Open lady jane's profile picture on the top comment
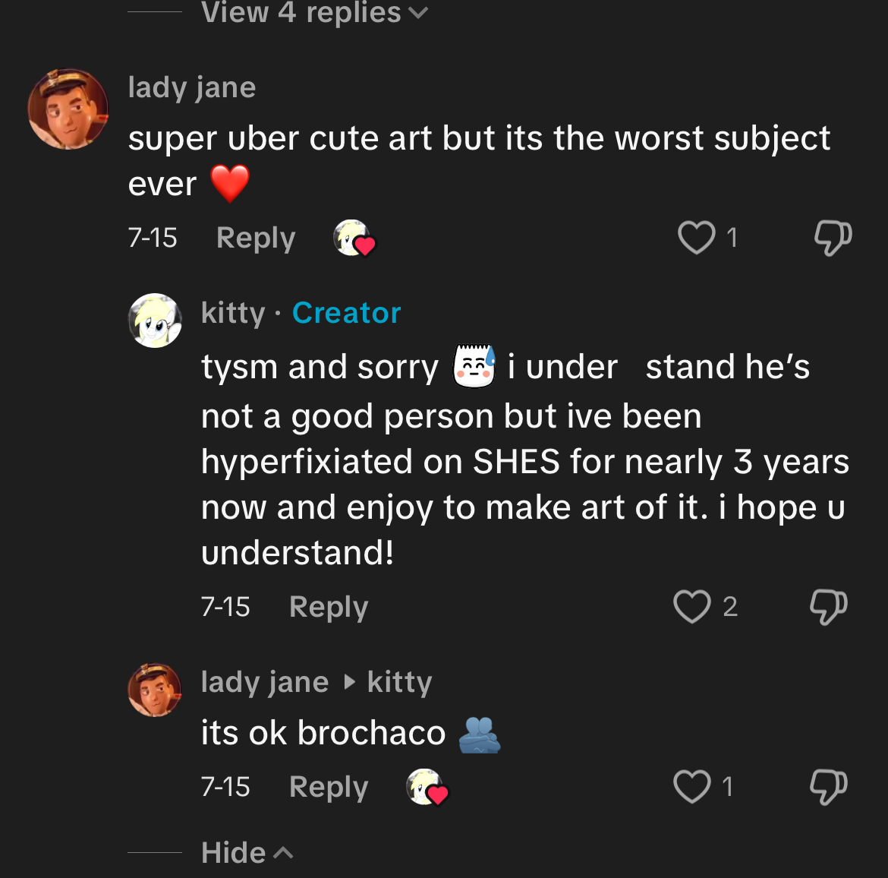 tap(68, 109)
